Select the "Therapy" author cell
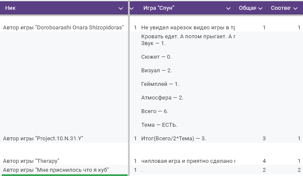The image size is (303, 176). (31, 161)
